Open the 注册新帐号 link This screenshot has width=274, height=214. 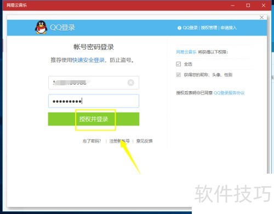tap(119, 141)
